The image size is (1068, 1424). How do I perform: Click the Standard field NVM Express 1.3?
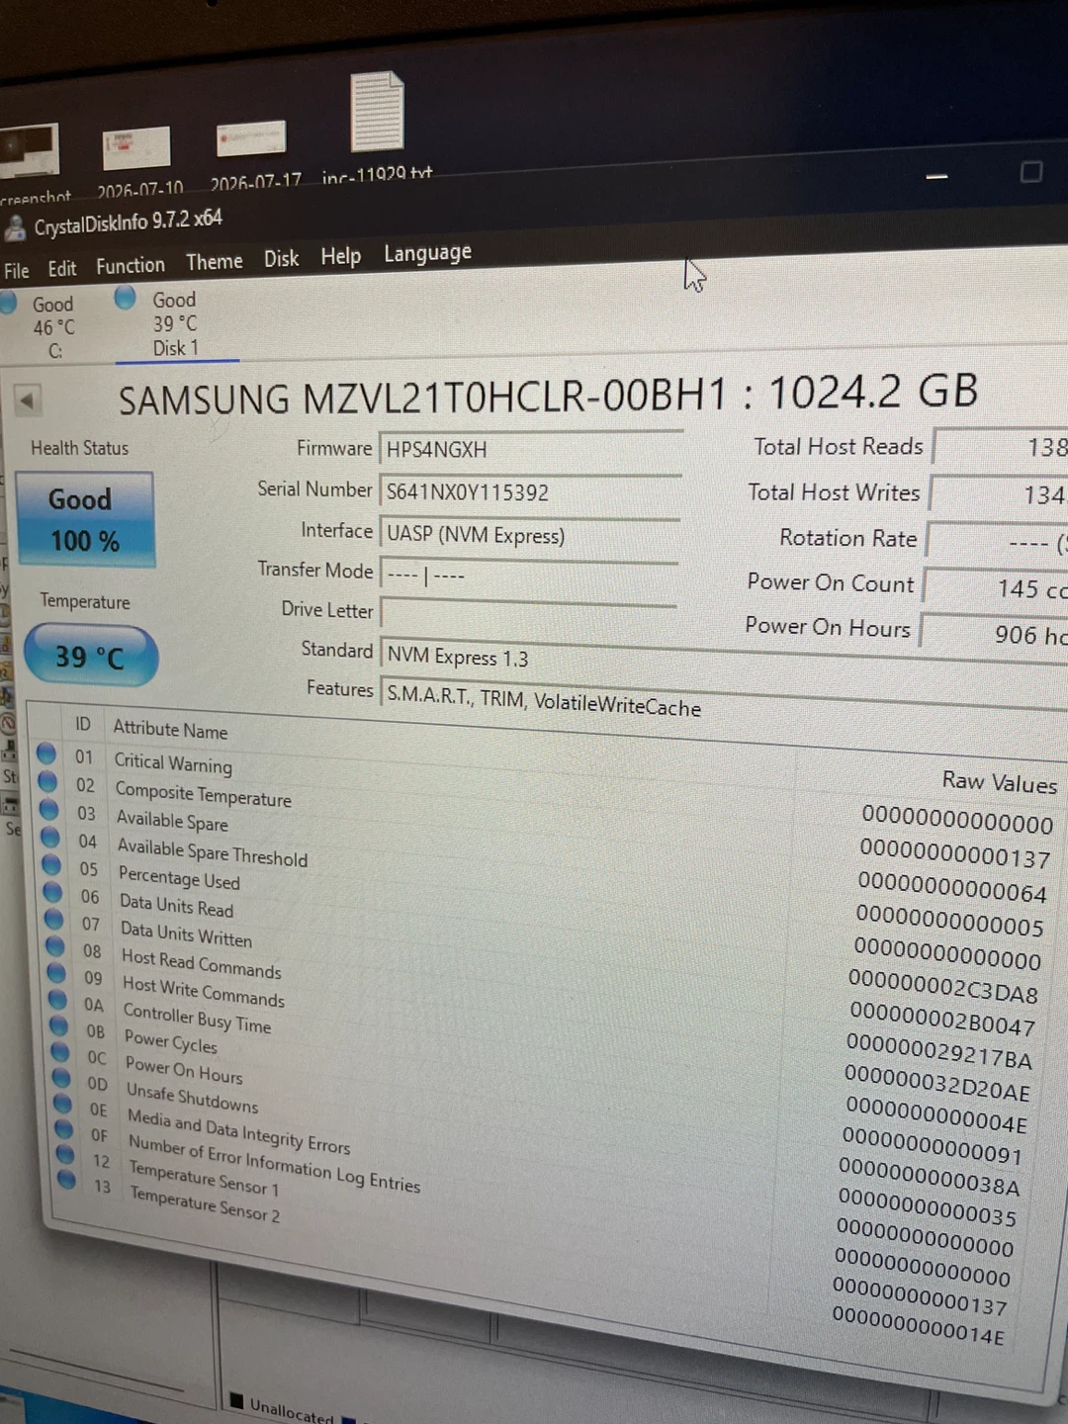click(x=724, y=662)
